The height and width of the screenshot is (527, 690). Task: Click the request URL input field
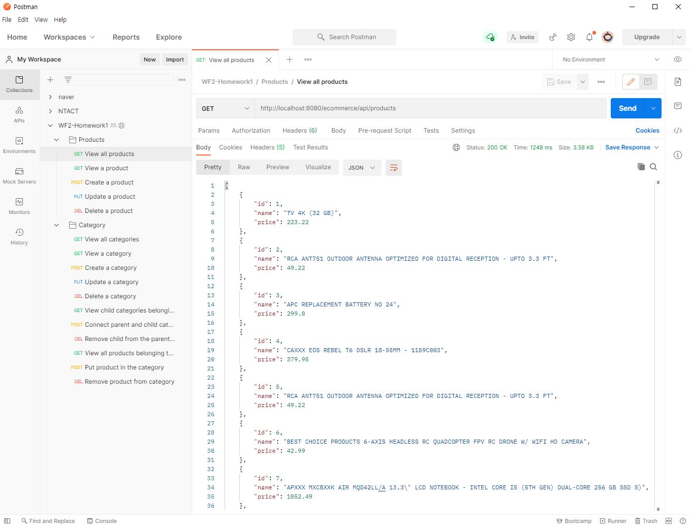point(431,108)
